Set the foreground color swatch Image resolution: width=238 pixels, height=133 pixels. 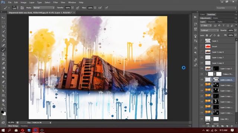2,112
